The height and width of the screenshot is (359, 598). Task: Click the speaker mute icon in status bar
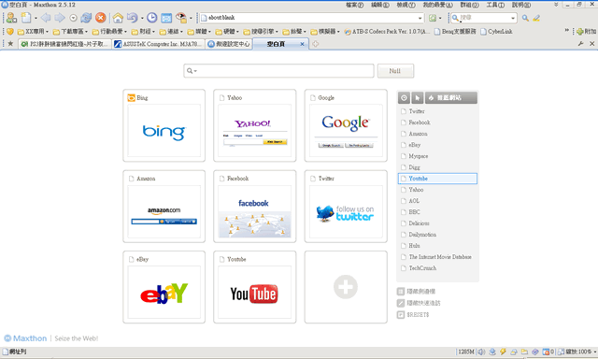(x=481, y=352)
